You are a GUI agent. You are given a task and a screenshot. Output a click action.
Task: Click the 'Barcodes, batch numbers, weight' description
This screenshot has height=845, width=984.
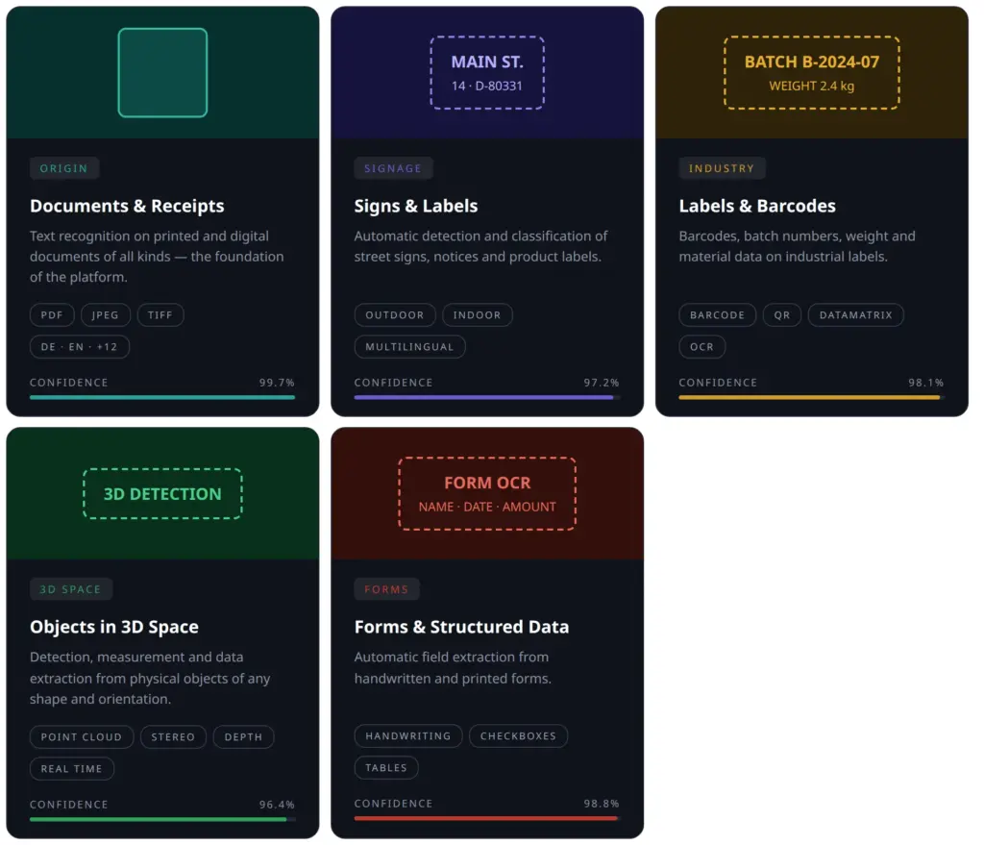coord(797,246)
